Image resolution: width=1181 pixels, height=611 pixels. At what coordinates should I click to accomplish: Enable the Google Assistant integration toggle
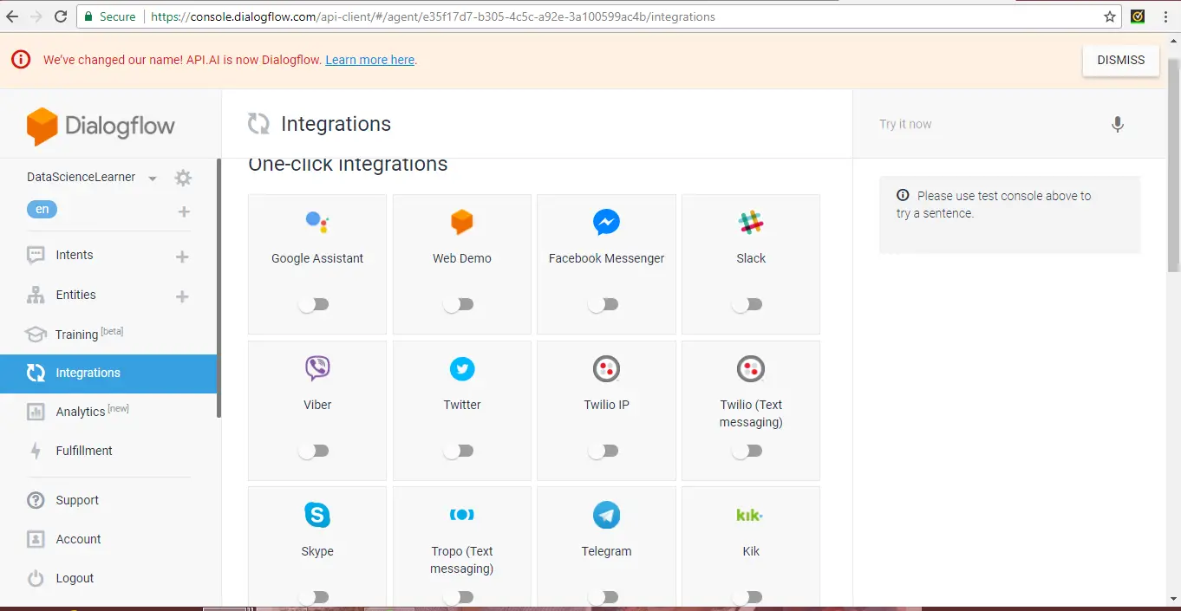pyautogui.click(x=314, y=304)
